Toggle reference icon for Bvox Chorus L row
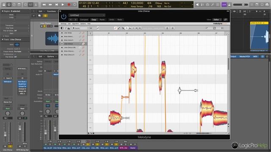 coord(80,51)
